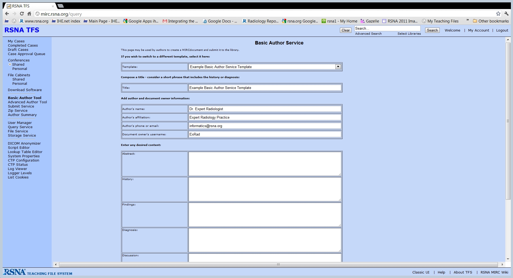Screen dimensions: 513x278
Task: Open the Chrome wrench settings menu
Action: point(506,14)
